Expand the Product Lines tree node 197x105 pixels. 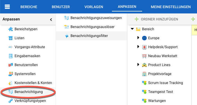point(138,64)
